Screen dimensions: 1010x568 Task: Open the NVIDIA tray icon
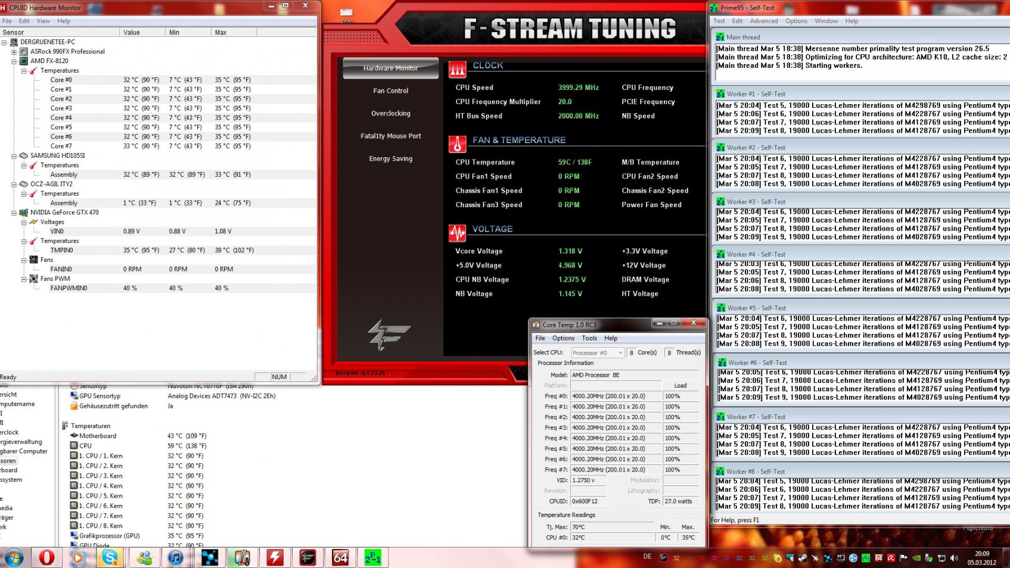pyautogui.click(x=916, y=558)
